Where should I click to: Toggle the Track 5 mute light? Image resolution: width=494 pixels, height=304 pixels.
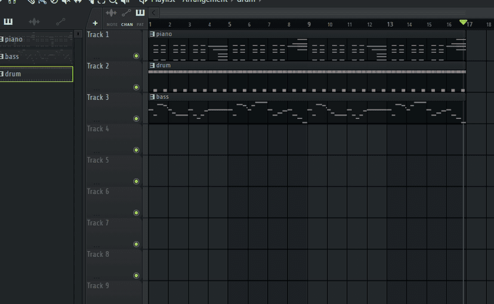coord(136,181)
